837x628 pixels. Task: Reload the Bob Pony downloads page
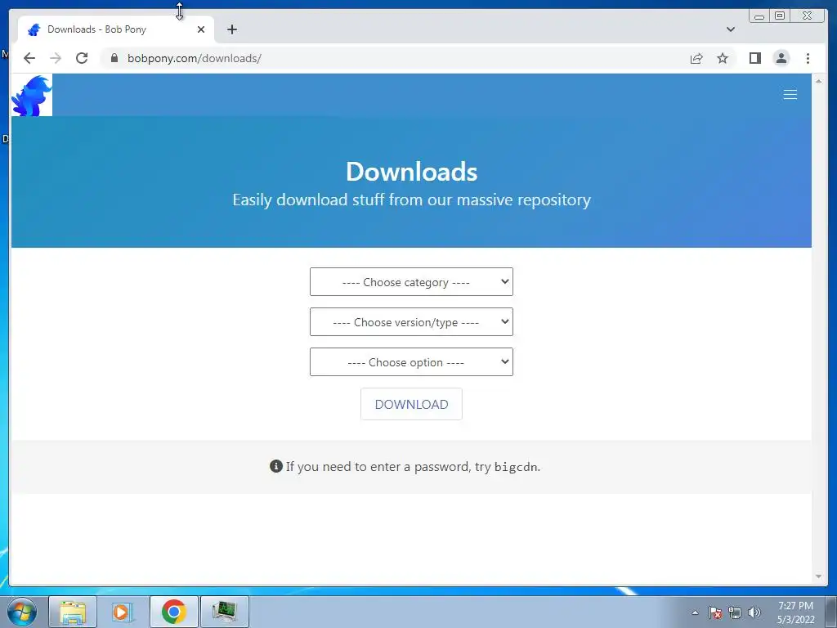coord(82,58)
